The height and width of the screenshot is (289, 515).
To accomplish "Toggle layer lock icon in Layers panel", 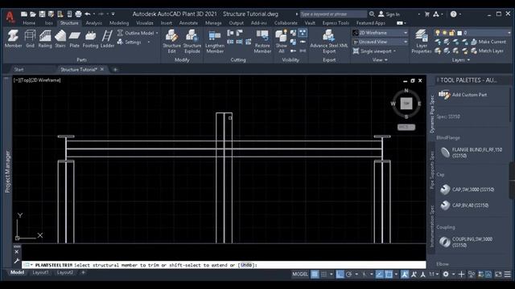I will 451,33.
